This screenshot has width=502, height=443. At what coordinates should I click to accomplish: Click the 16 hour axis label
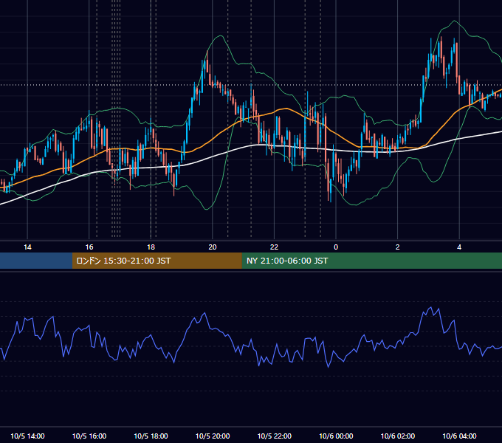tap(89, 247)
